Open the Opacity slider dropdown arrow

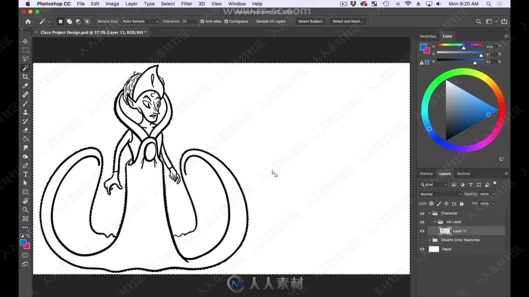point(493,194)
